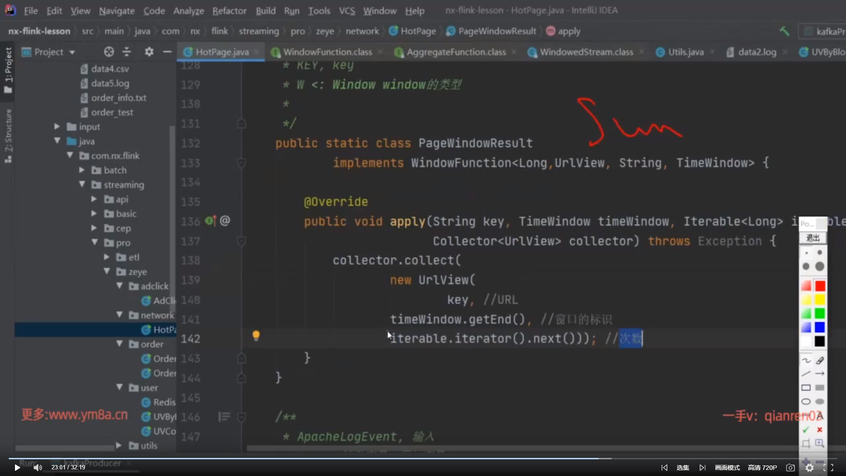The height and width of the screenshot is (476, 846).
Task: Take a video screenshot with camera icon
Action: (790, 468)
